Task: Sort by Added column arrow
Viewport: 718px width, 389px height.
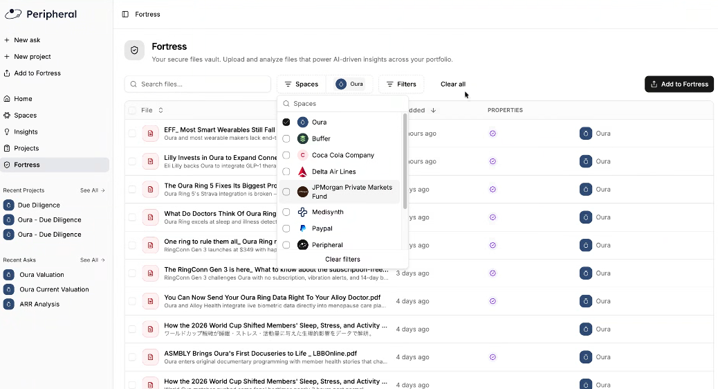Action: [433, 110]
